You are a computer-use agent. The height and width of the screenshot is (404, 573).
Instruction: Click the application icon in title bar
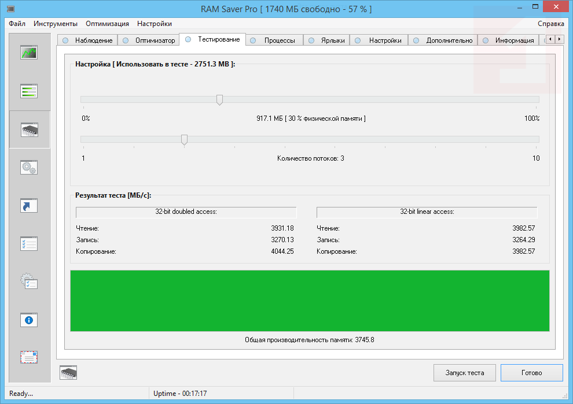click(x=11, y=9)
